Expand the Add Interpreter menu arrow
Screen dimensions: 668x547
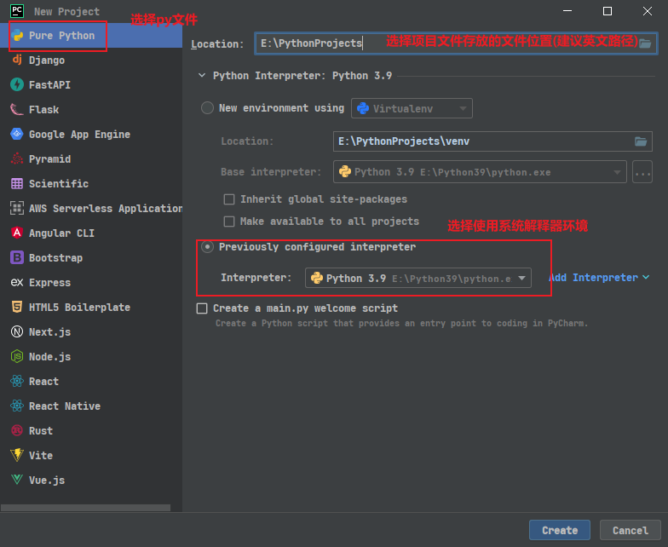coord(646,277)
